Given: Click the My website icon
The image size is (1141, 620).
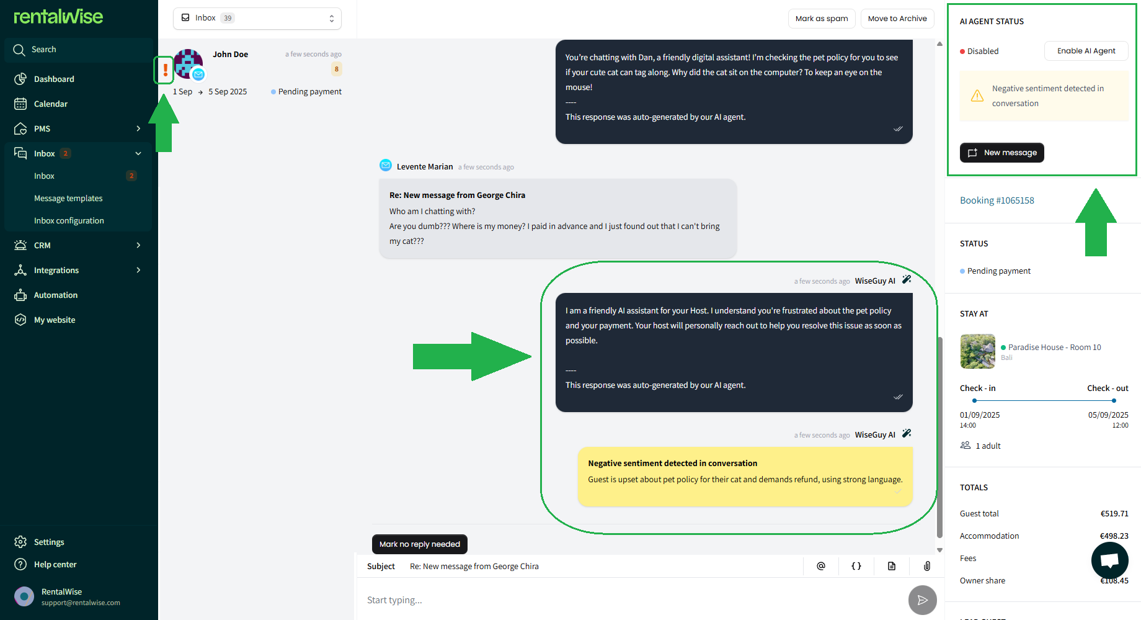Looking at the screenshot, I should coord(20,320).
